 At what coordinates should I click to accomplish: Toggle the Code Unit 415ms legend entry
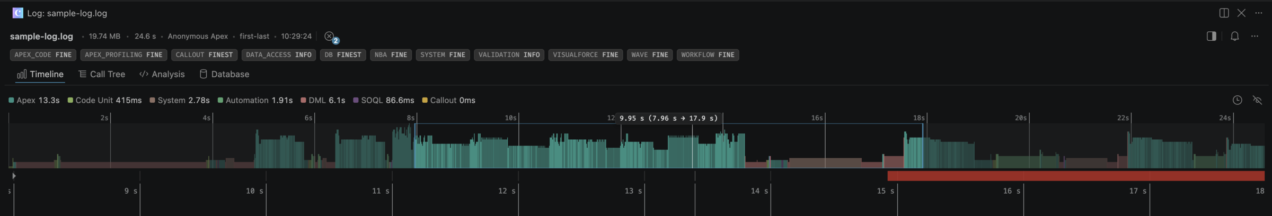104,101
